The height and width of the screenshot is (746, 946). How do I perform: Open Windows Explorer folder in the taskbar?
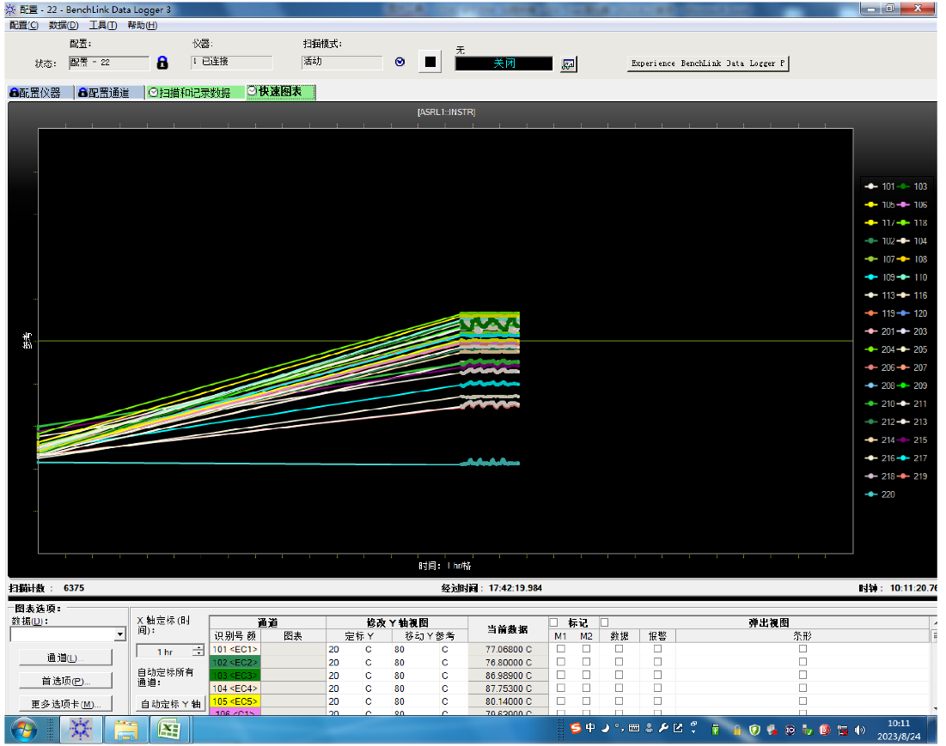coord(125,730)
